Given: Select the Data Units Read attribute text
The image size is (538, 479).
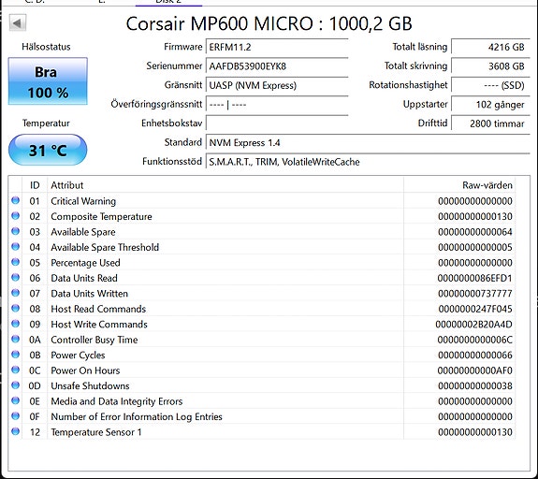Looking at the screenshot, I should pos(84,278).
